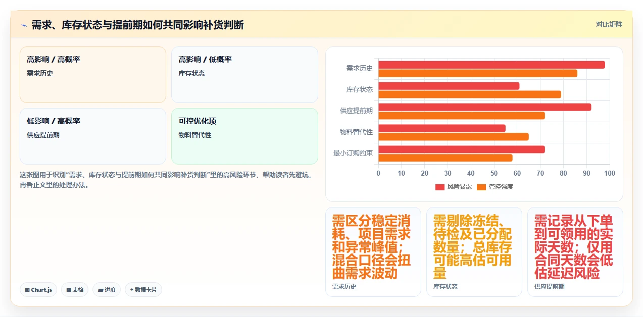The height and width of the screenshot is (317, 643).
Task: Click the 100 tick on chart x-axis
Action: tap(610, 174)
